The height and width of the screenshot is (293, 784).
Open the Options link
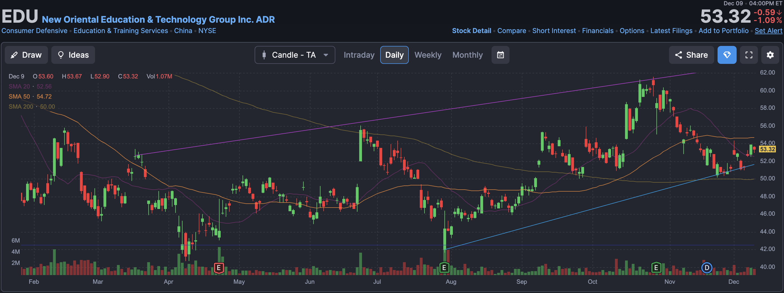point(632,31)
